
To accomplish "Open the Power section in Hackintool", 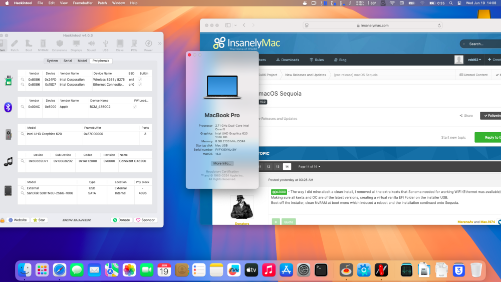I will point(148,46).
